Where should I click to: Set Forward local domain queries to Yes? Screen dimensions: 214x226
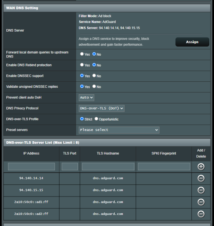[82, 54]
